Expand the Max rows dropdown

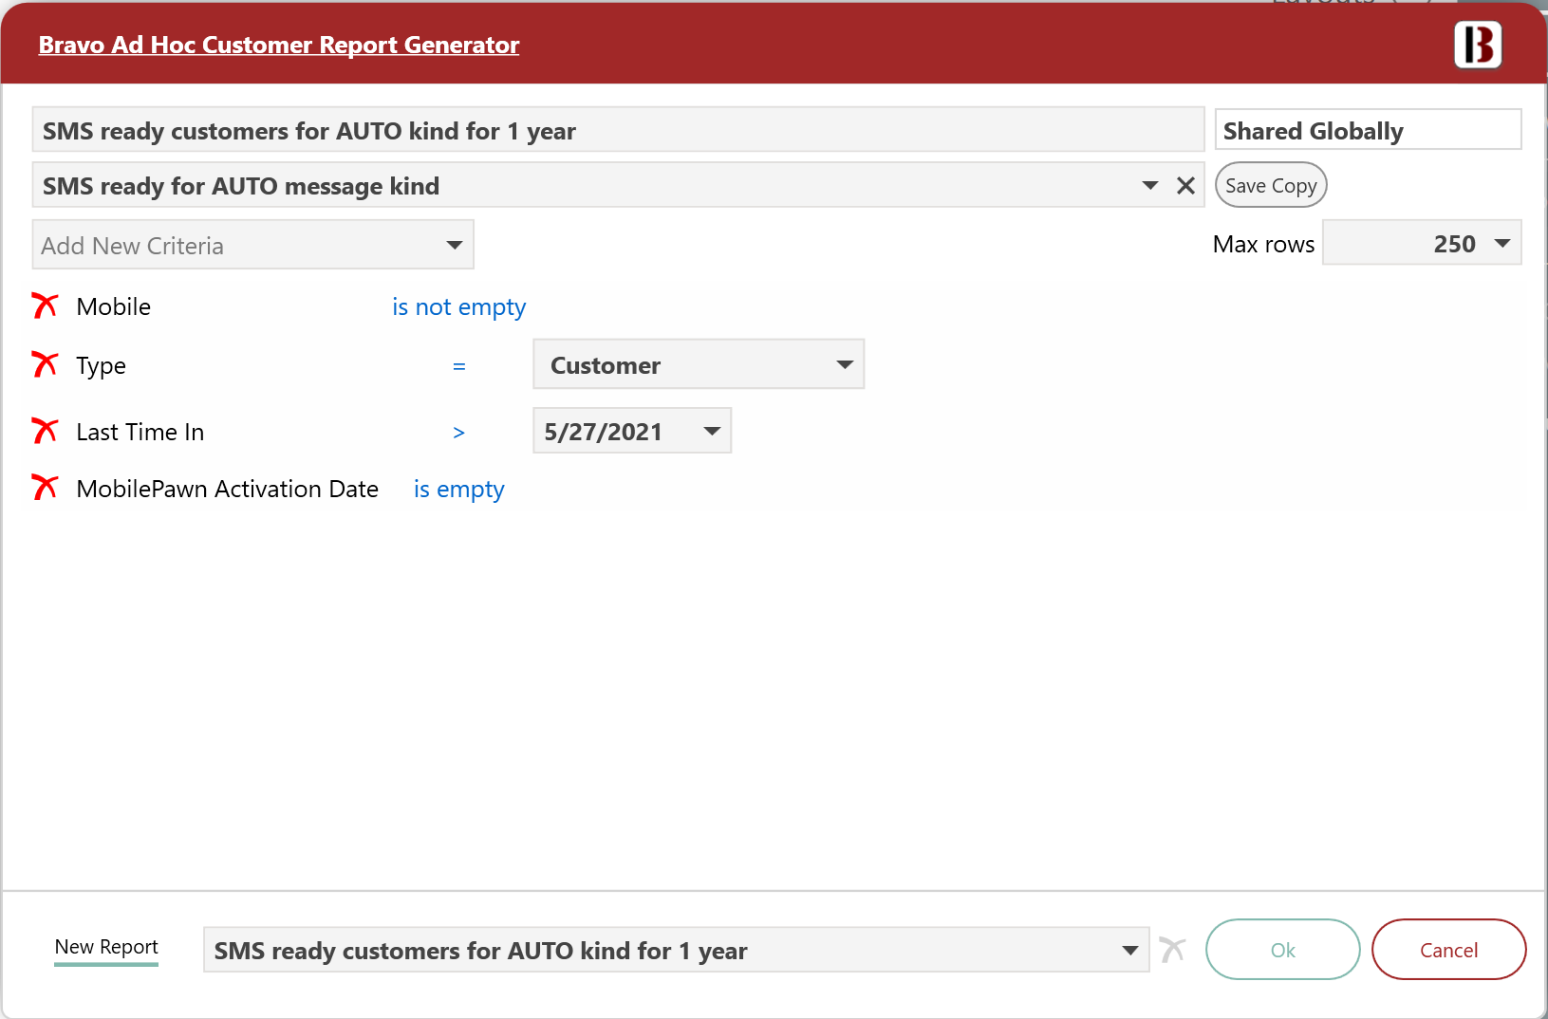click(x=1501, y=244)
